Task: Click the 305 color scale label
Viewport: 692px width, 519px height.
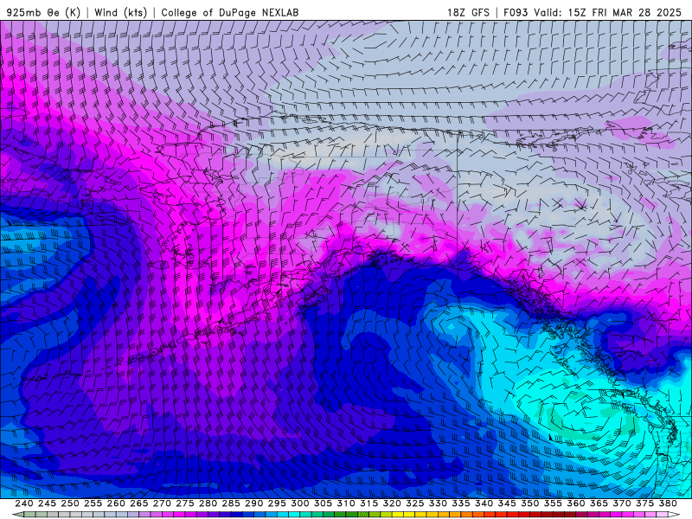Action: [x=323, y=503]
